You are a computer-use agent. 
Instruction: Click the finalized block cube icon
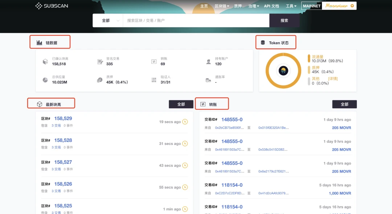pos(45,61)
